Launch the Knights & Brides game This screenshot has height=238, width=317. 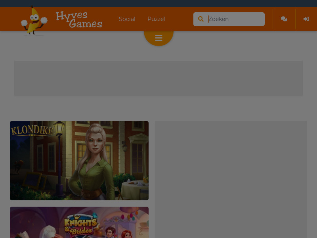(x=79, y=222)
